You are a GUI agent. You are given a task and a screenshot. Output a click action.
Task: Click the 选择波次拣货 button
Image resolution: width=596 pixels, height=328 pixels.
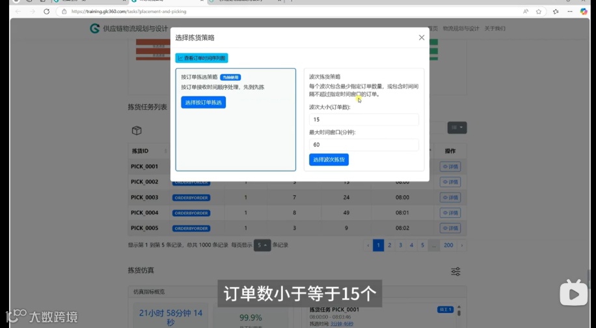coord(329,159)
